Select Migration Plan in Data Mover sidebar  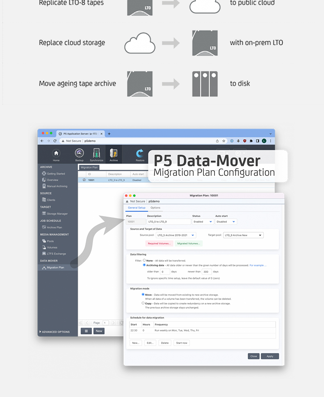[x=55, y=268]
